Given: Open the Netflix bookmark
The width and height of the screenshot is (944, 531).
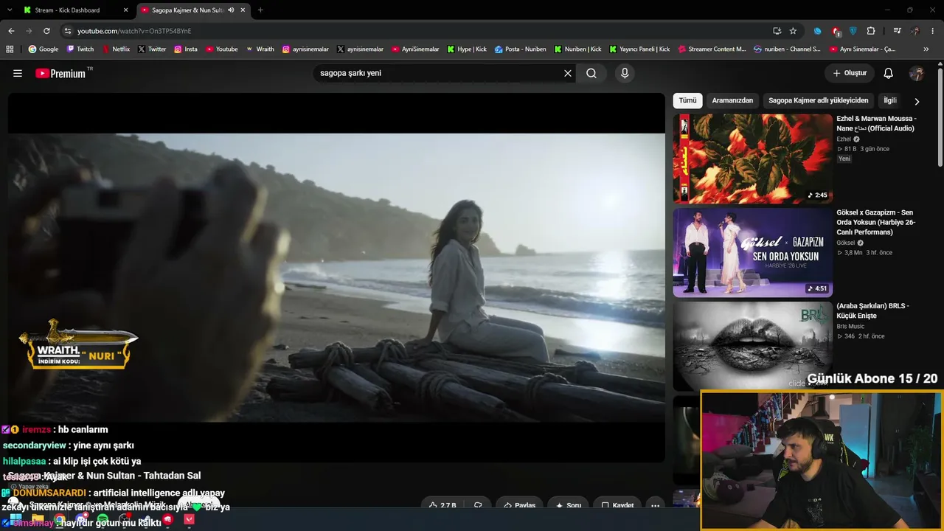Looking at the screenshot, I should 116,49.
